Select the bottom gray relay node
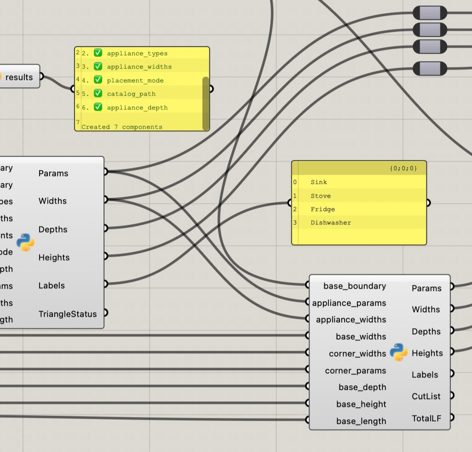This screenshot has width=472, height=452. click(x=430, y=69)
